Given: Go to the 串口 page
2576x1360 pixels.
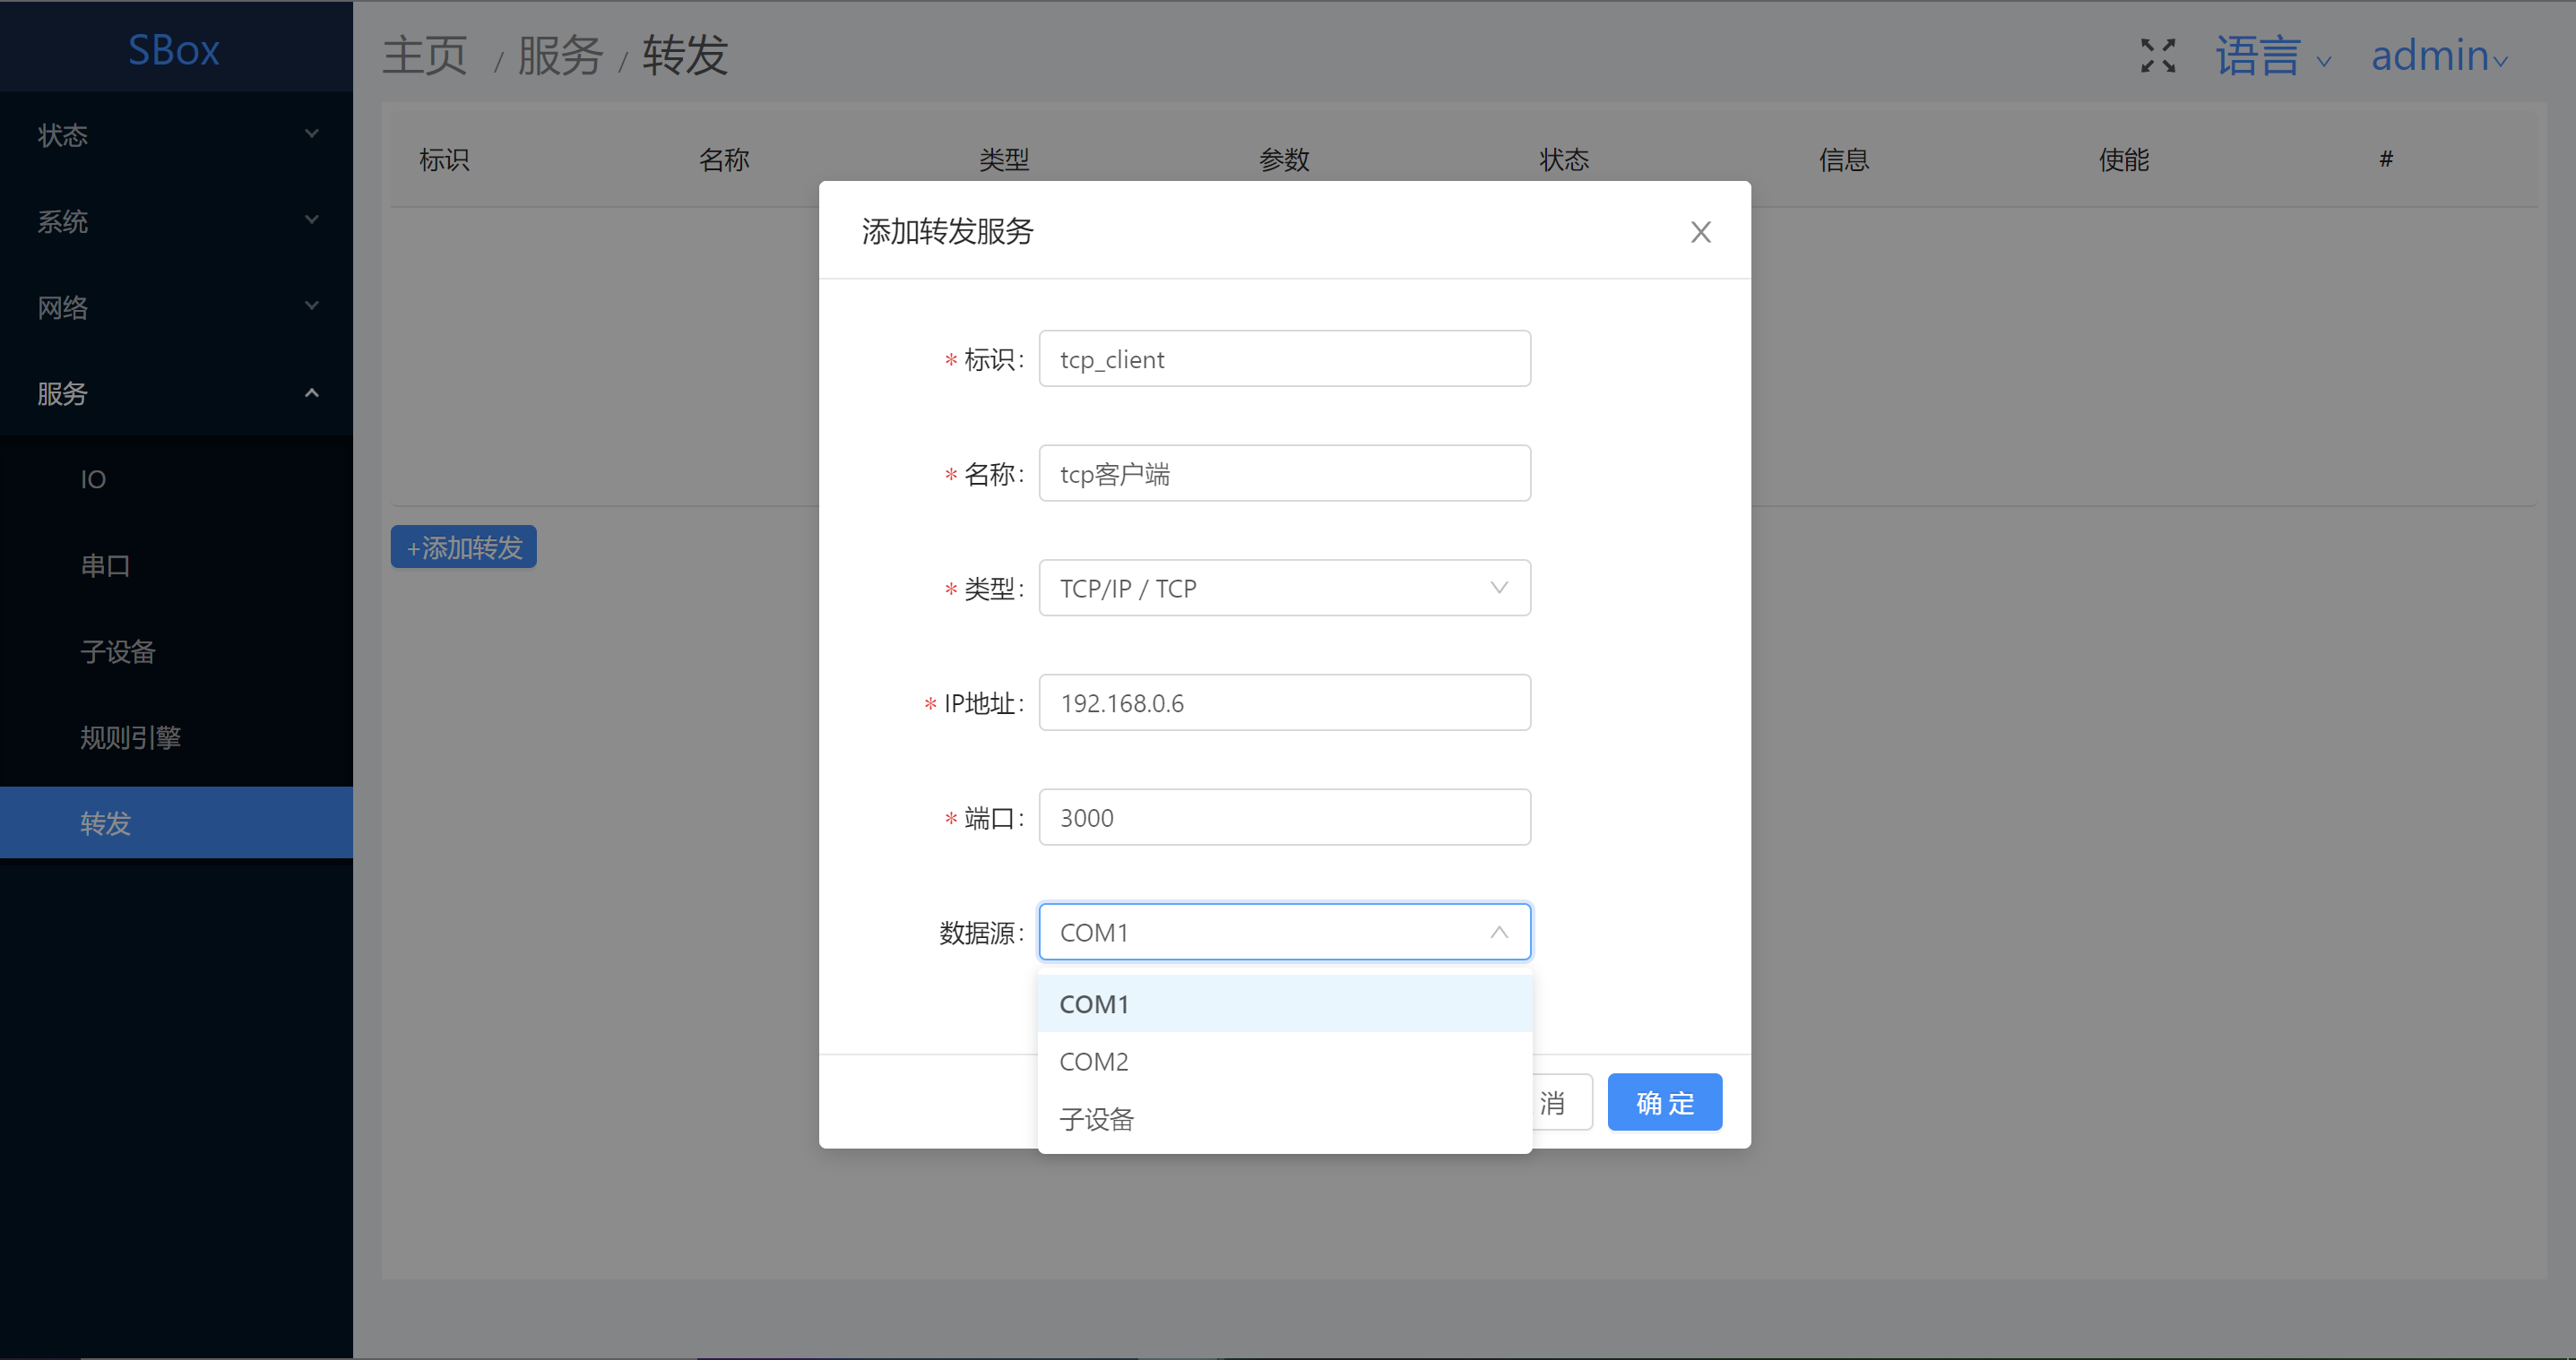Looking at the screenshot, I should (x=106, y=565).
